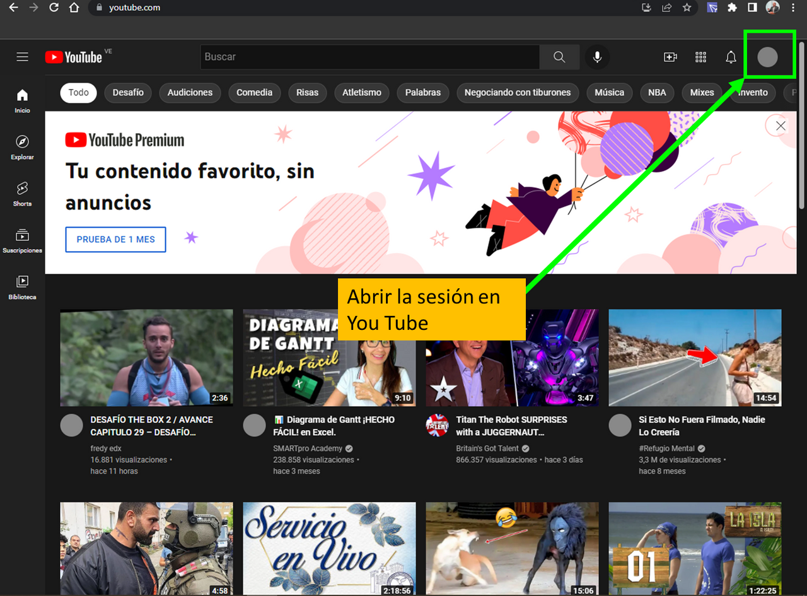807x596 pixels.
Task: Visit fredy edx channel name
Action: tap(106, 448)
